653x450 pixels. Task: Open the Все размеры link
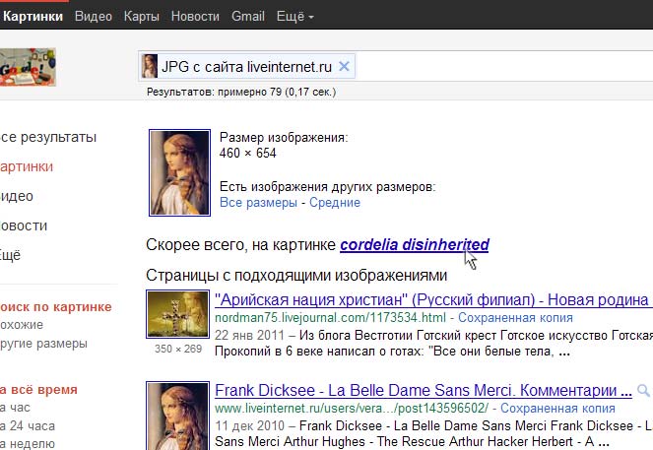(x=258, y=203)
